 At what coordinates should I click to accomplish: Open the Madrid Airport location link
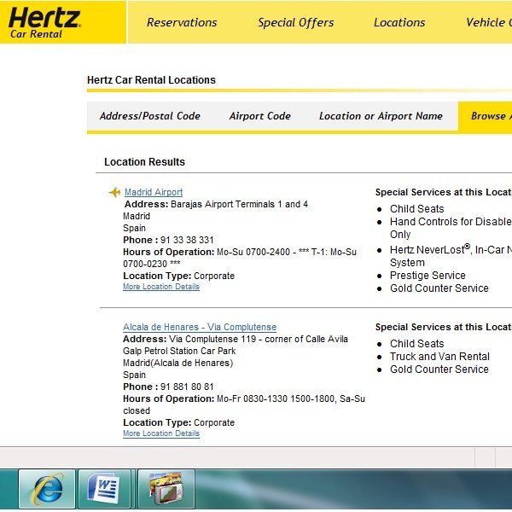coord(154,192)
